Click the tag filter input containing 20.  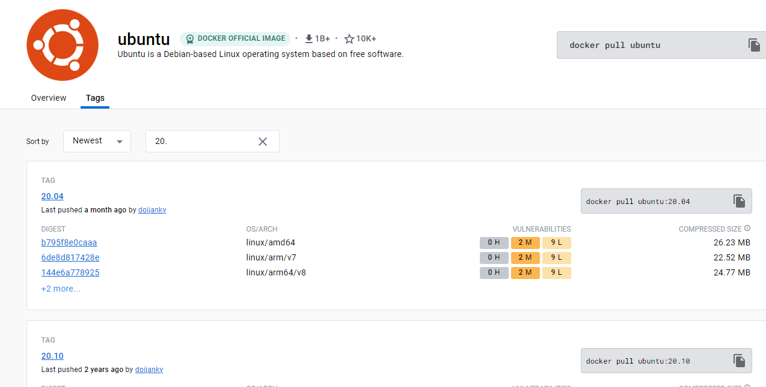[212, 141]
